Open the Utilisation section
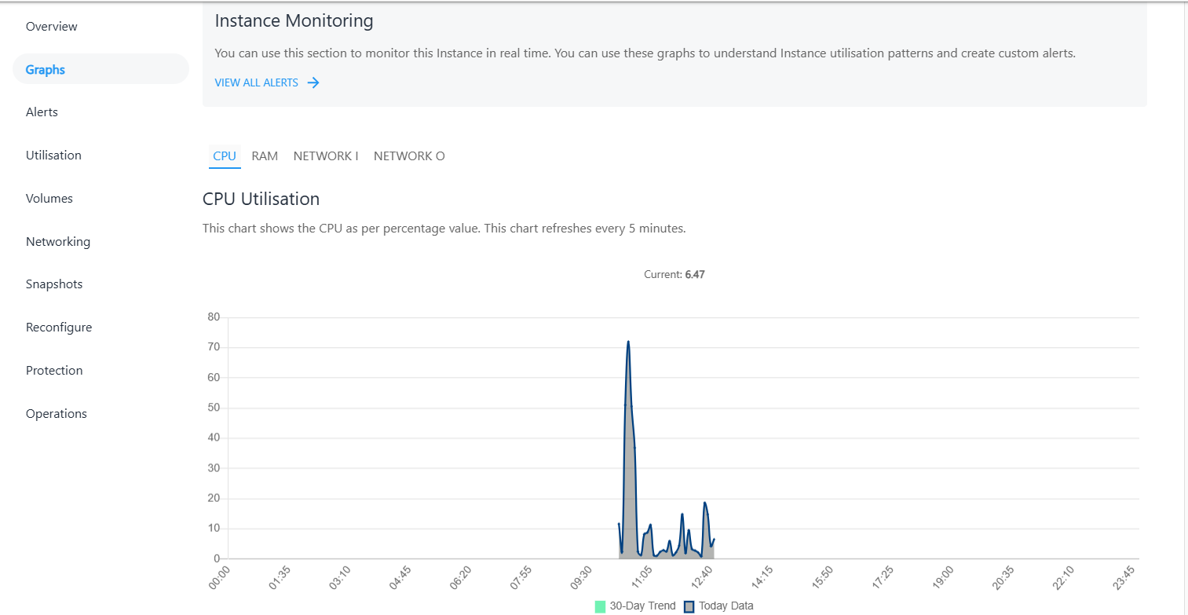This screenshot has height=615, width=1188. [x=53, y=155]
